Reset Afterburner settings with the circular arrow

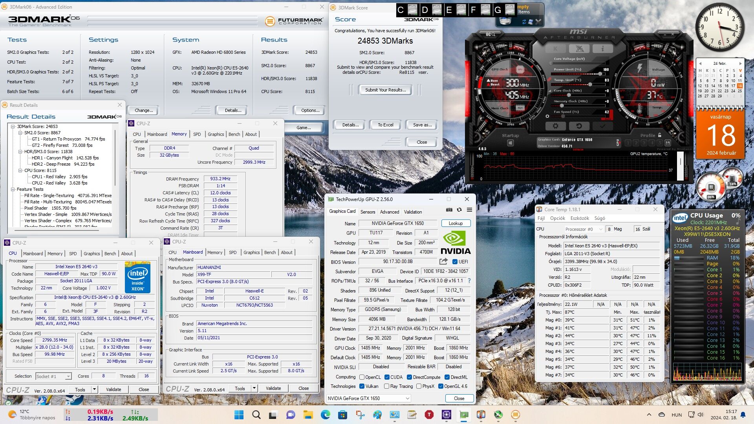point(579,126)
